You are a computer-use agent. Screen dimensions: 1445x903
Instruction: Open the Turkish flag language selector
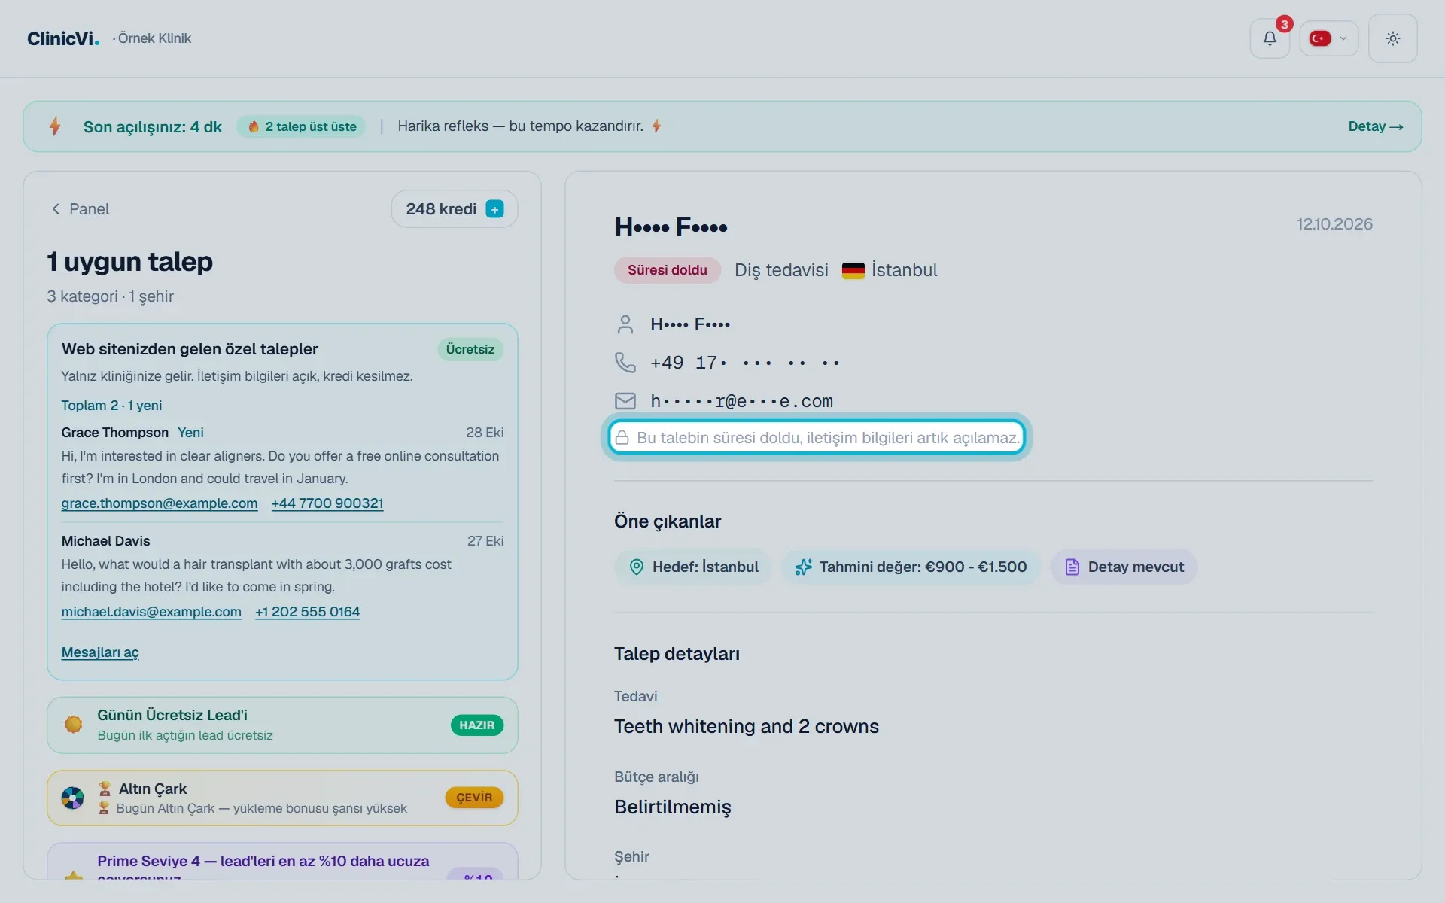click(1328, 38)
